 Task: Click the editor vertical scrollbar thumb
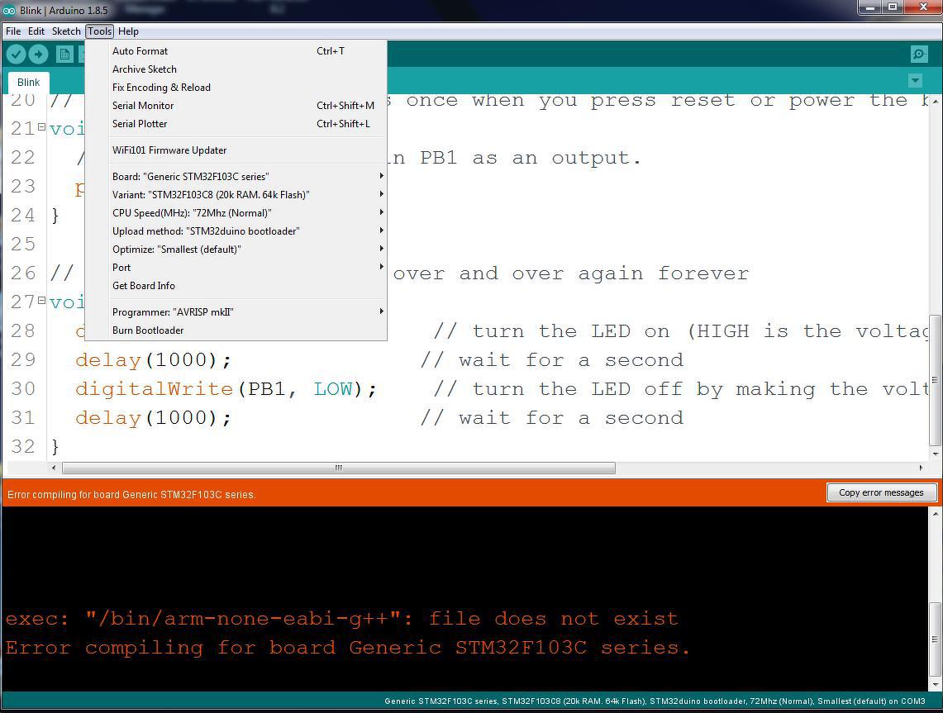pos(935,380)
